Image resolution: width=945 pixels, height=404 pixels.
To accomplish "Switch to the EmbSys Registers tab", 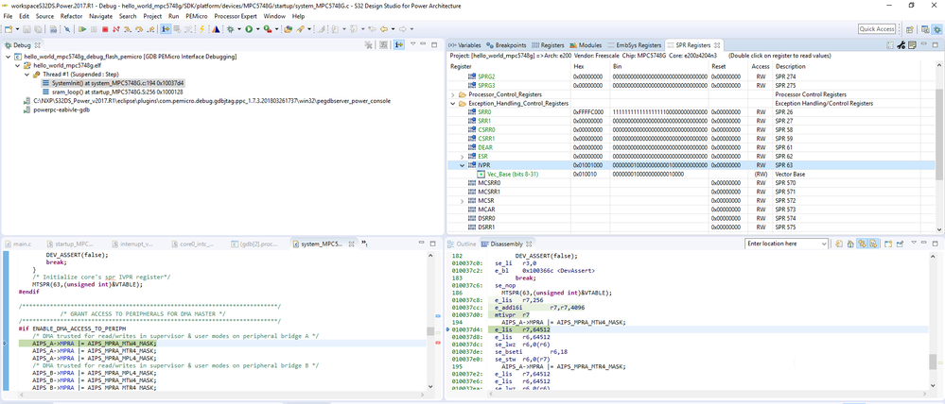I will coord(638,44).
